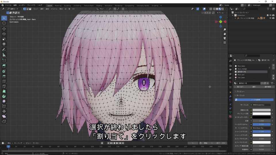
Task: Select the Edge Slide tool
Action: (4, 106)
